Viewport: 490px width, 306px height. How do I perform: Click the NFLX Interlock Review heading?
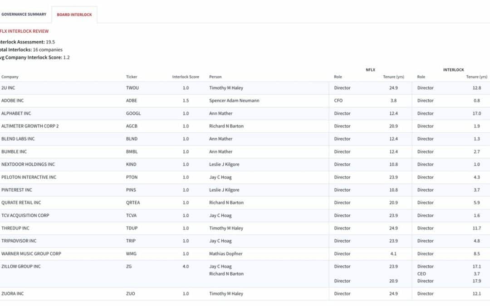[x=24, y=31]
